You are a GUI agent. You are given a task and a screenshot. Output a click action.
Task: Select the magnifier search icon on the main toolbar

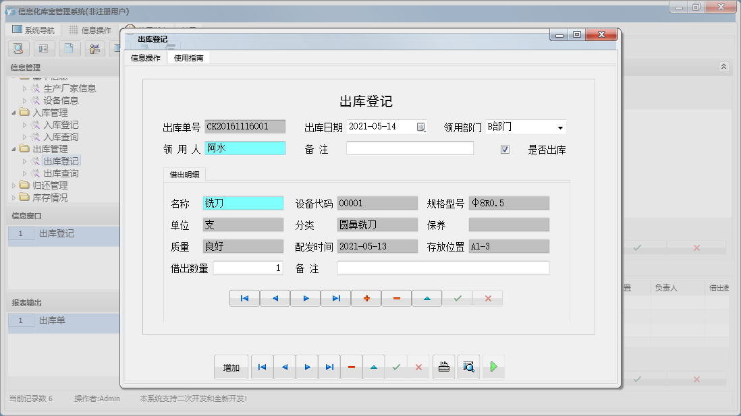(18, 49)
